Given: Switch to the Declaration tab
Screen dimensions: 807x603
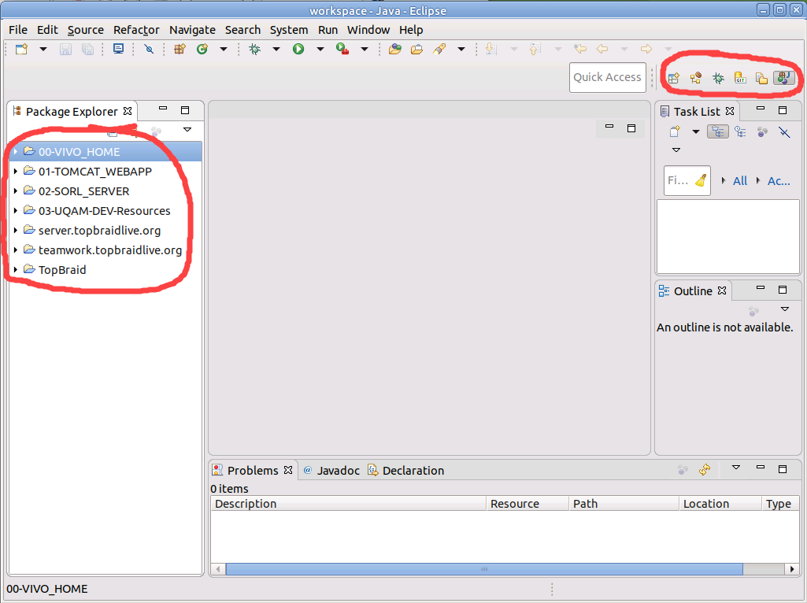Looking at the screenshot, I should point(405,470).
